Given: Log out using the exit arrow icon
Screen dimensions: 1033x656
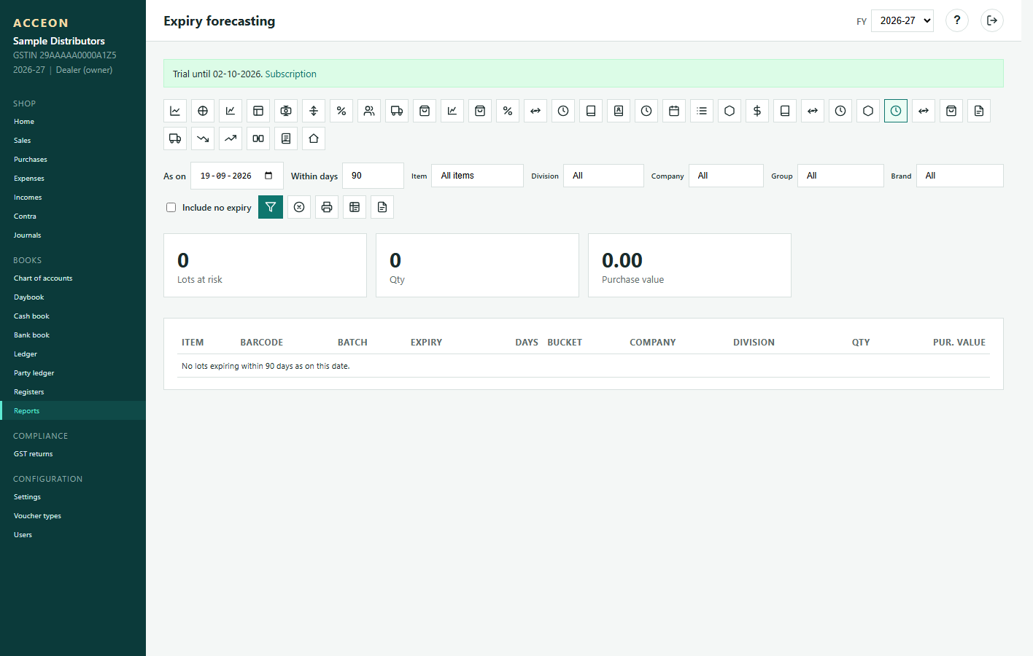Looking at the screenshot, I should click(992, 20).
